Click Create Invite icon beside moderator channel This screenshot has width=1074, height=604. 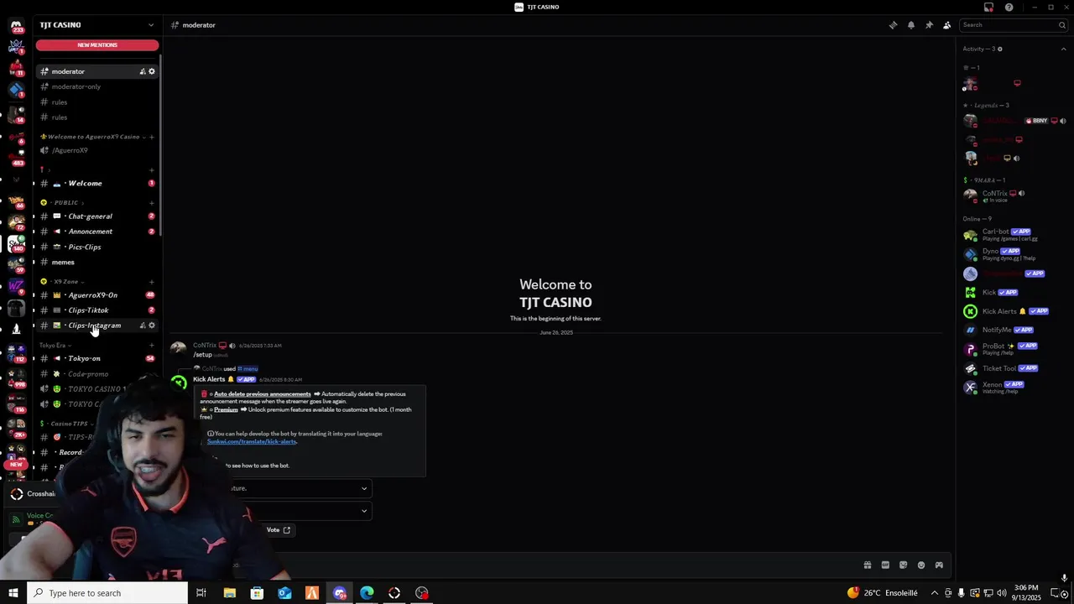point(143,71)
